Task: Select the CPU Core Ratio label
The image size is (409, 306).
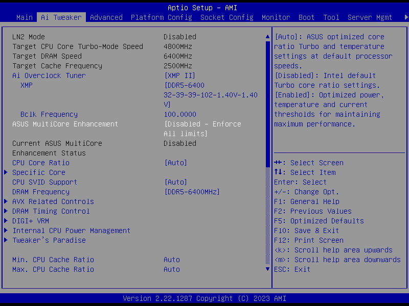Action: click(41, 163)
